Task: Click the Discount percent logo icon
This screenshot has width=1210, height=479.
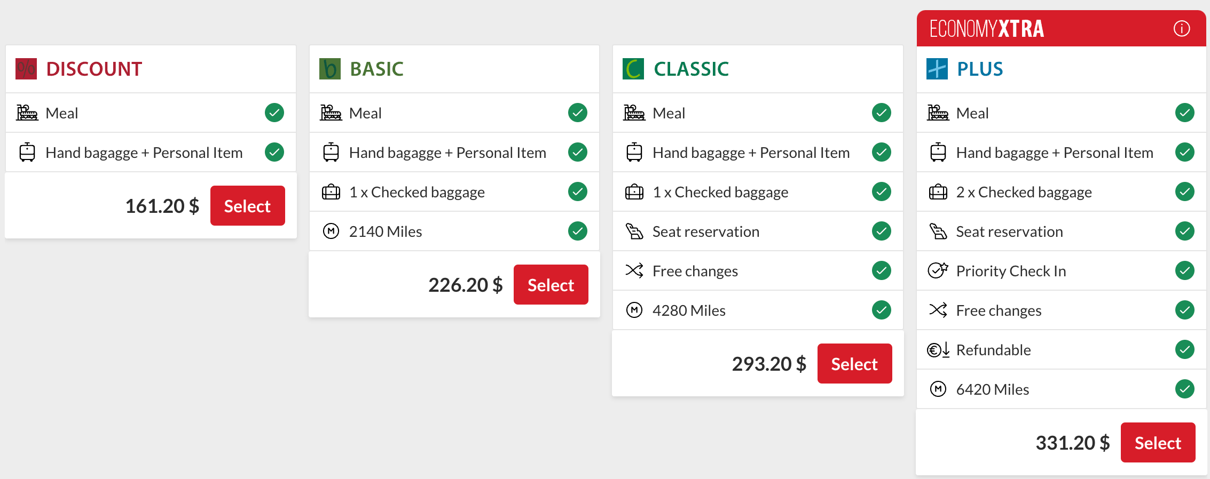Action: tap(26, 69)
